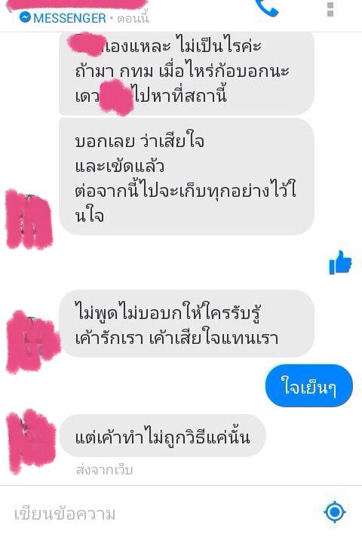Tap the message mentioning กทม and สถานี
This screenshot has width=362, height=543.
click(186, 72)
